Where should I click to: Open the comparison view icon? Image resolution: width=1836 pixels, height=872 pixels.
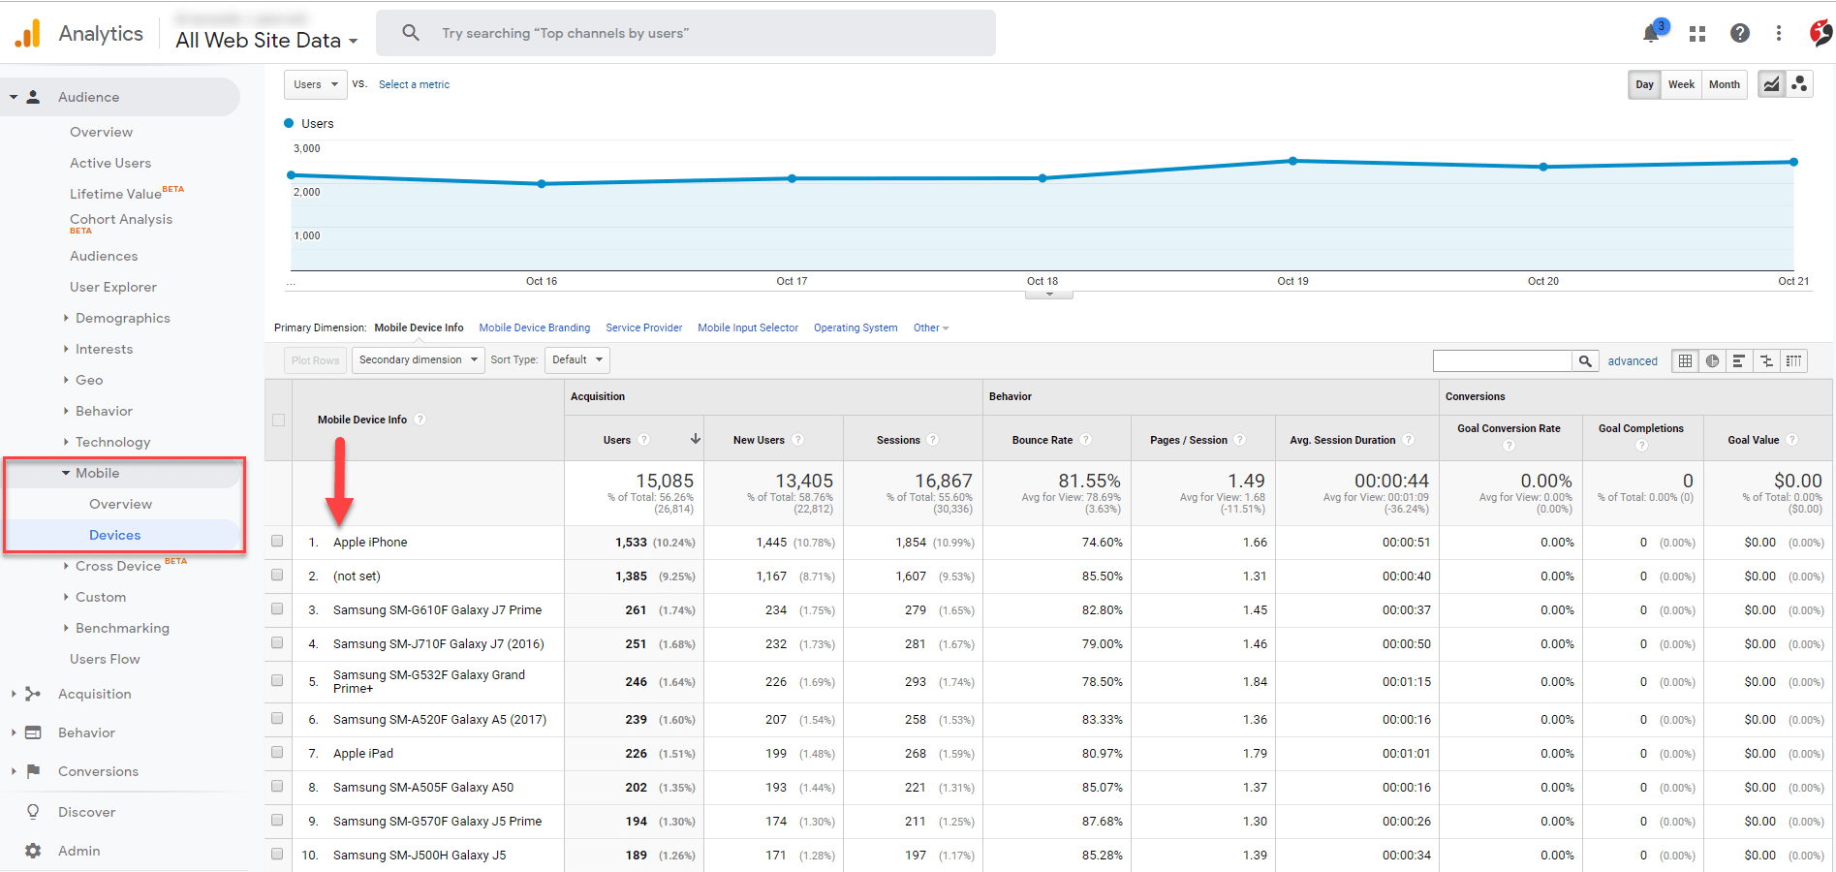pyautogui.click(x=1766, y=360)
